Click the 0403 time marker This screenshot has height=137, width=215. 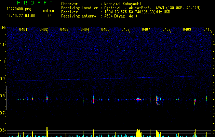pyautogui.click(x=64, y=29)
